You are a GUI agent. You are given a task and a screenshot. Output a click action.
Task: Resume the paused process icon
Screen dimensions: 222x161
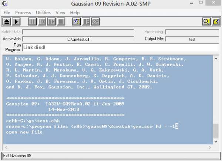[x=51, y=22]
